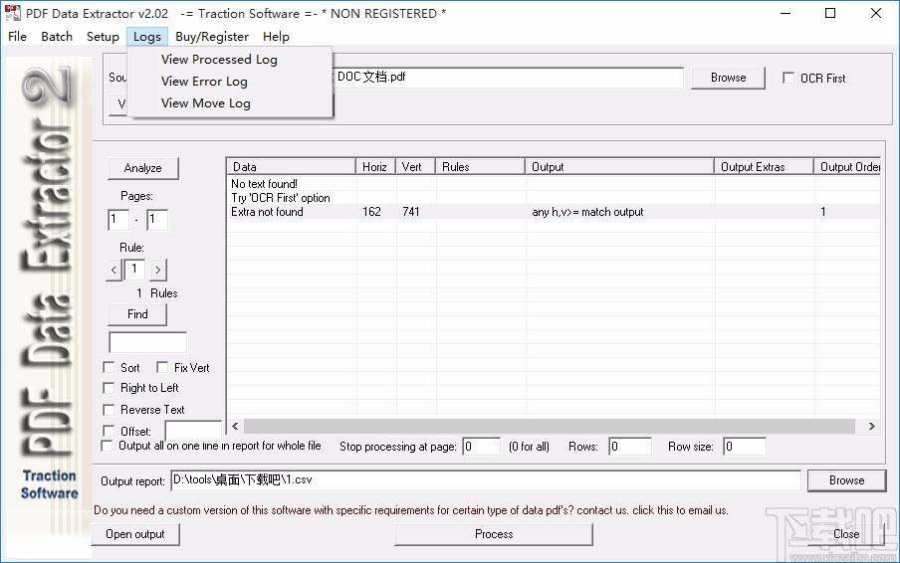Click the Process button
This screenshot has width=900, height=563.
tap(494, 534)
